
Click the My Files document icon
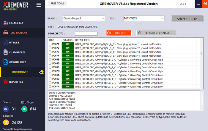[x=6, y=42]
